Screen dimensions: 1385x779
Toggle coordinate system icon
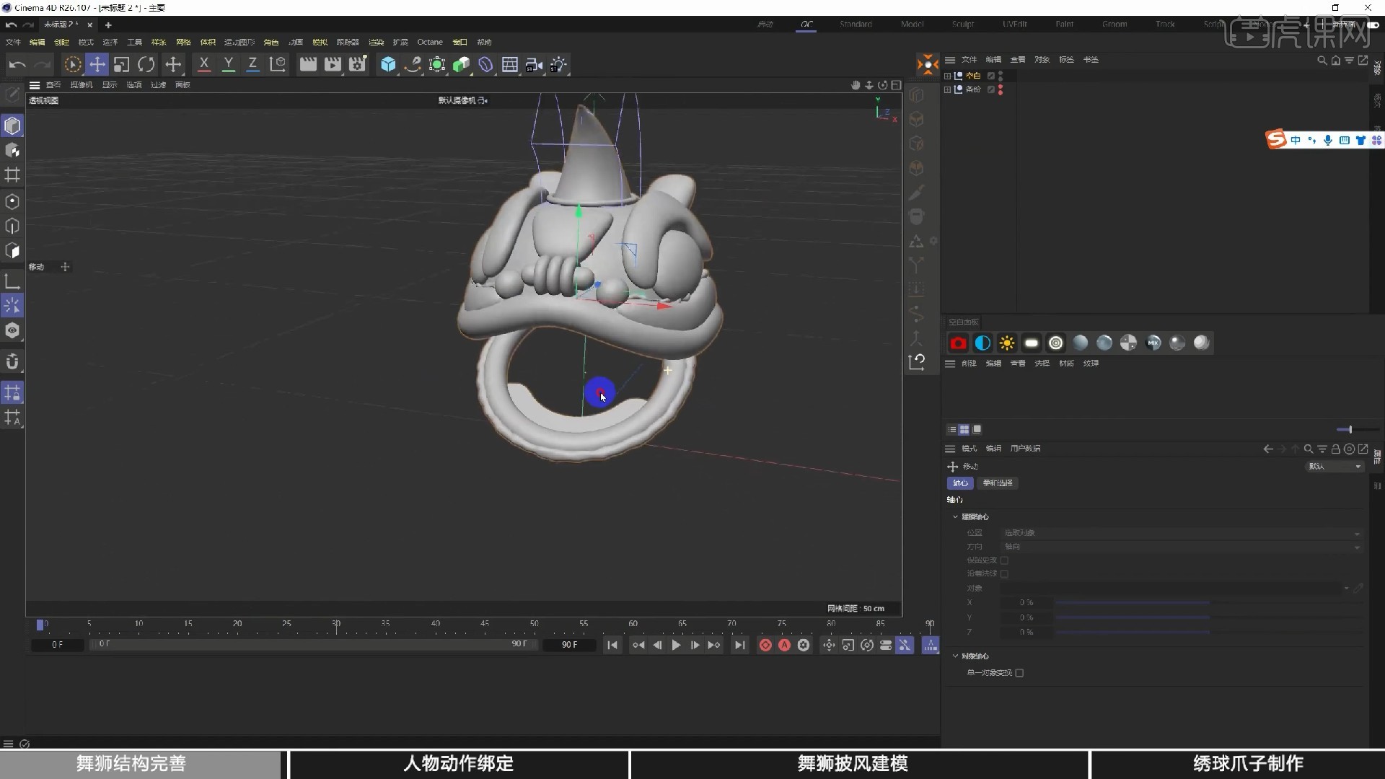[x=278, y=65]
